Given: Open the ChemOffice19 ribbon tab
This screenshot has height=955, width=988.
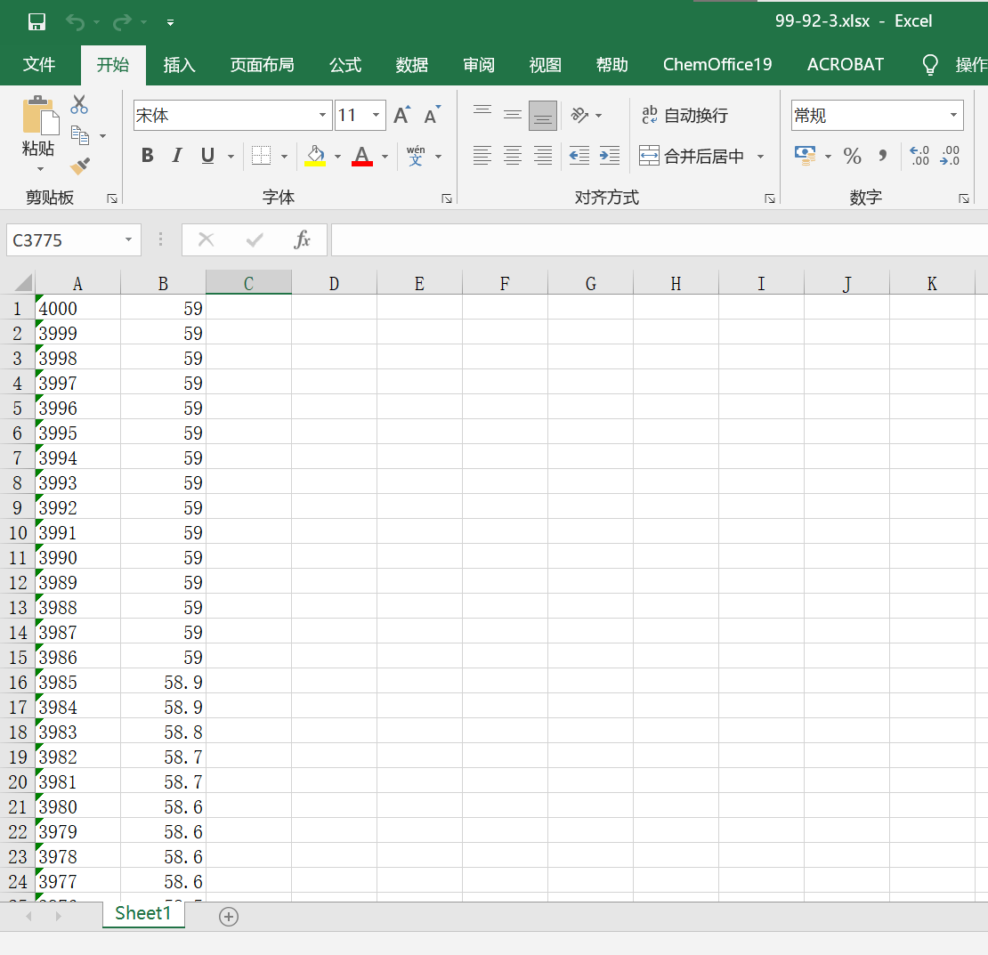Looking at the screenshot, I should coord(717,64).
